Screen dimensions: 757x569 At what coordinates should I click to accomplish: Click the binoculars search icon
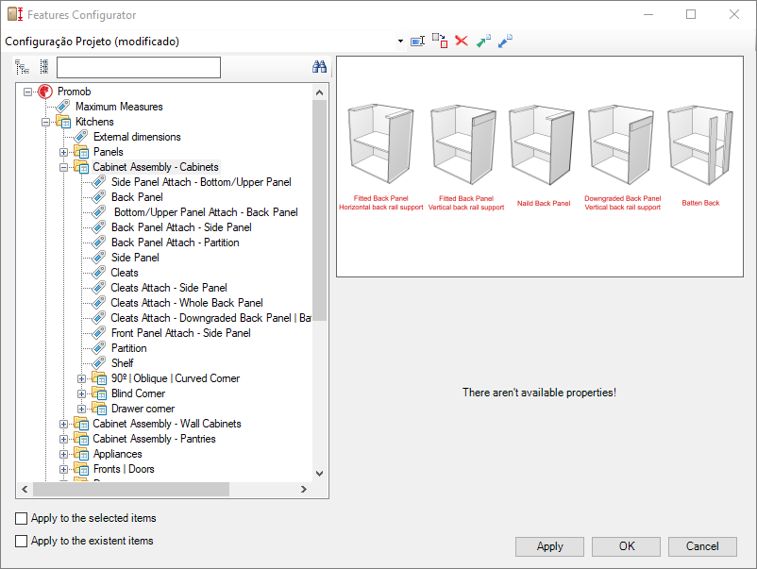pos(319,67)
